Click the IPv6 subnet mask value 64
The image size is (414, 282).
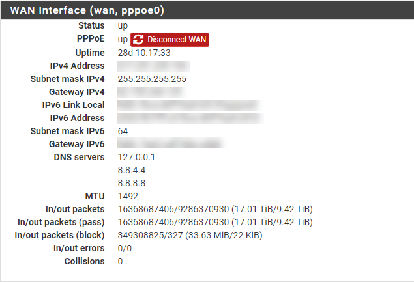[x=123, y=131]
